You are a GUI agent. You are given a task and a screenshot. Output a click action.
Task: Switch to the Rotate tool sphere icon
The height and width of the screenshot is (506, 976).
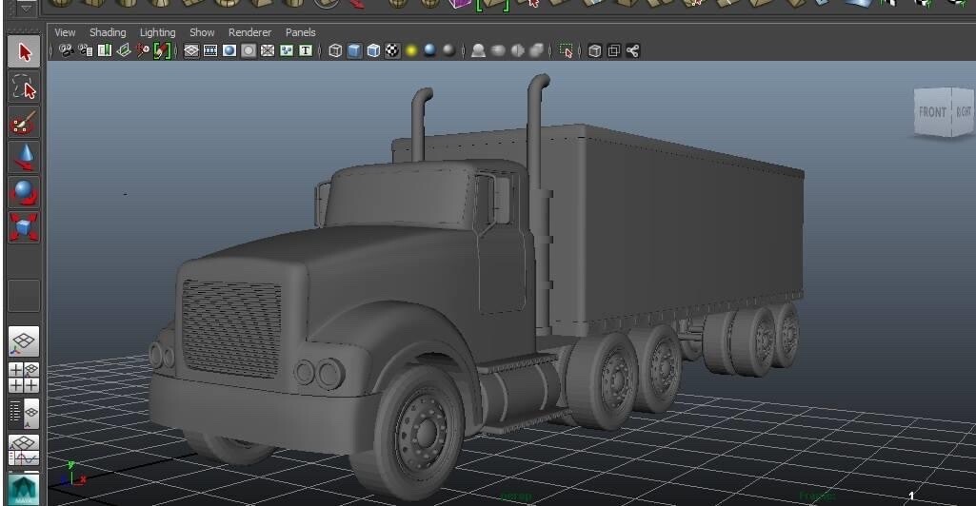point(24,192)
